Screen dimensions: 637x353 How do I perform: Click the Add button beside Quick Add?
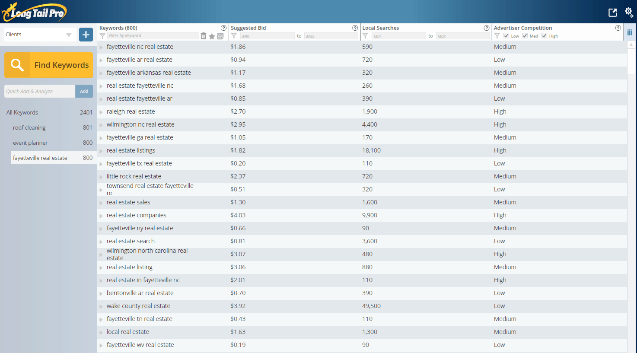tap(84, 91)
